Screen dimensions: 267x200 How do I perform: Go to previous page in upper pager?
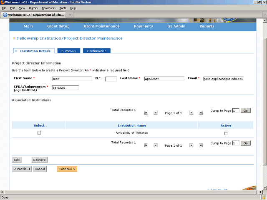pyautogui.click(x=156, y=113)
